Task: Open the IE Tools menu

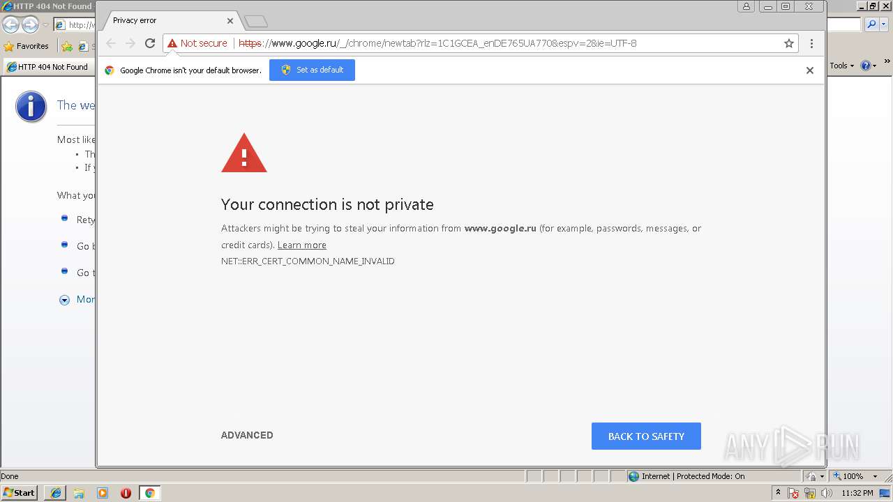Action: tap(841, 66)
